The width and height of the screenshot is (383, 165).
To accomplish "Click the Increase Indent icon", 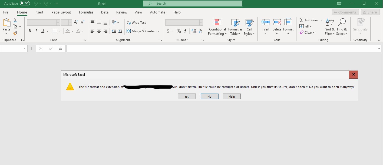I will 120,31.
